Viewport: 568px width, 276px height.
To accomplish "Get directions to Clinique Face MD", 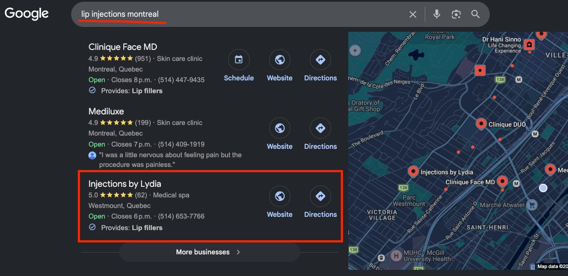I will coord(320,66).
